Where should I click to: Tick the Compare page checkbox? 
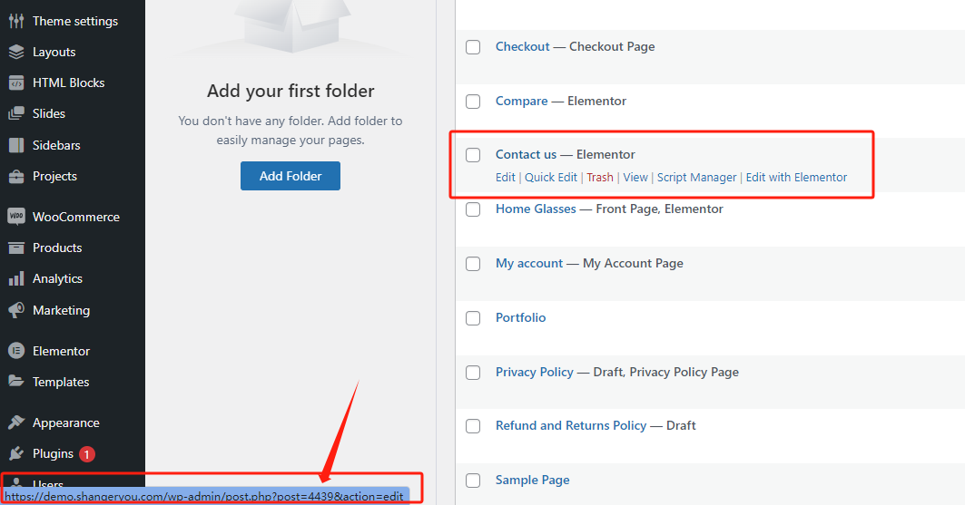point(473,102)
